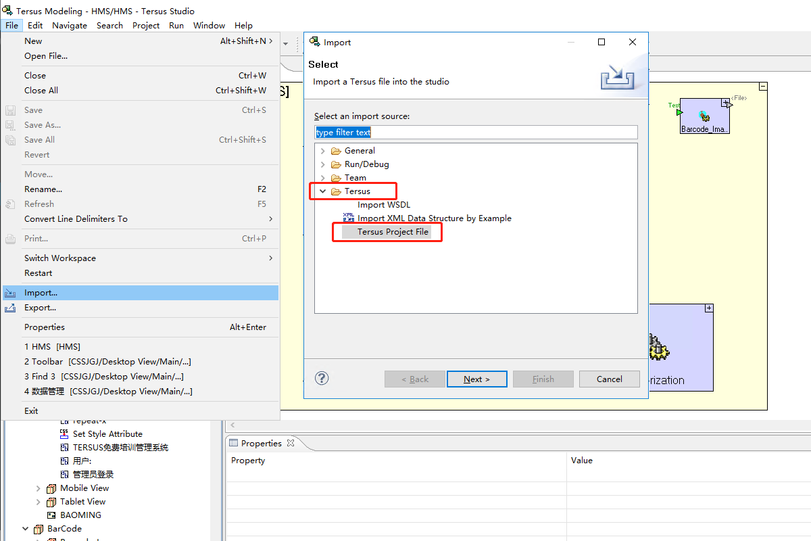Open the Window menu

209,25
